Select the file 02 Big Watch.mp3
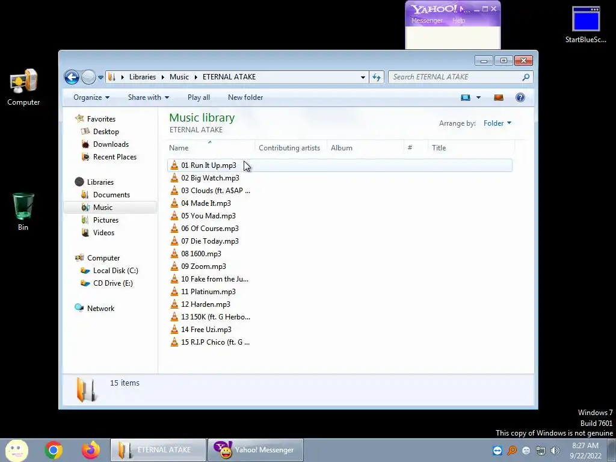Viewport: 616px width, 462px height. pyautogui.click(x=210, y=178)
